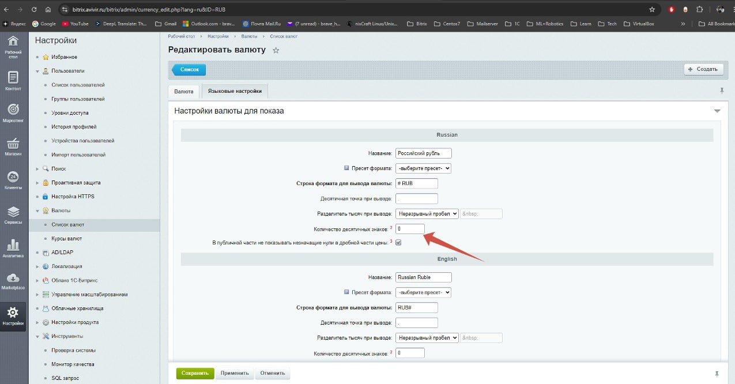The height and width of the screenshot is (384, 735).
Task: Open the browser extensions puzzle icon
Action: tap(699, 9)
